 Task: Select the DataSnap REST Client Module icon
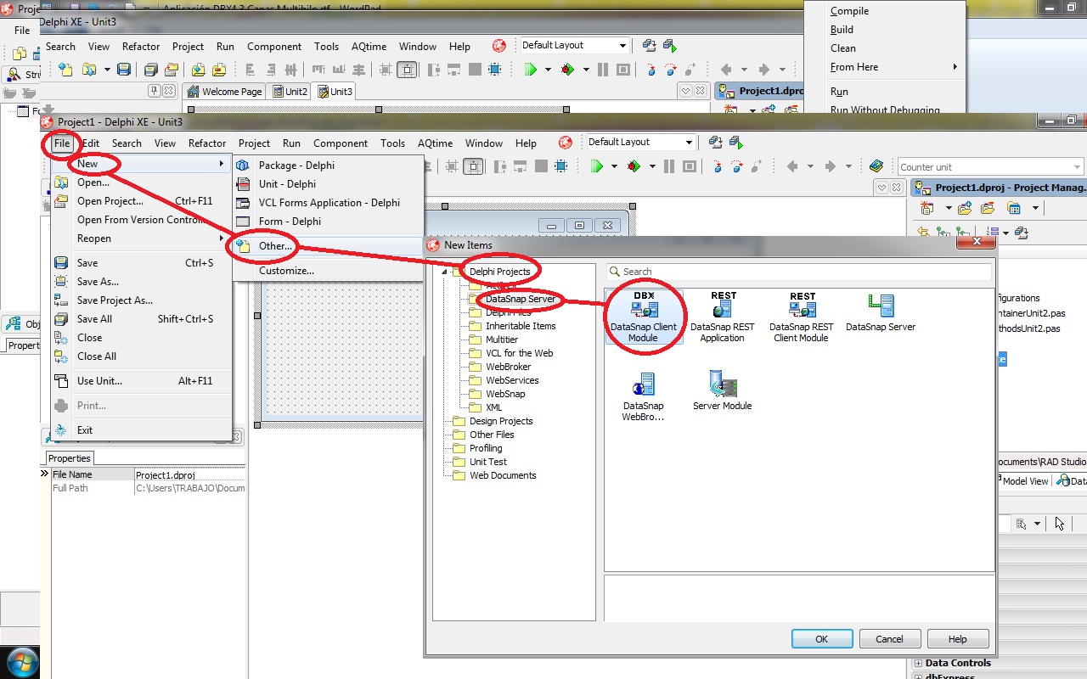pyautogui.click(x=801, y=308)
